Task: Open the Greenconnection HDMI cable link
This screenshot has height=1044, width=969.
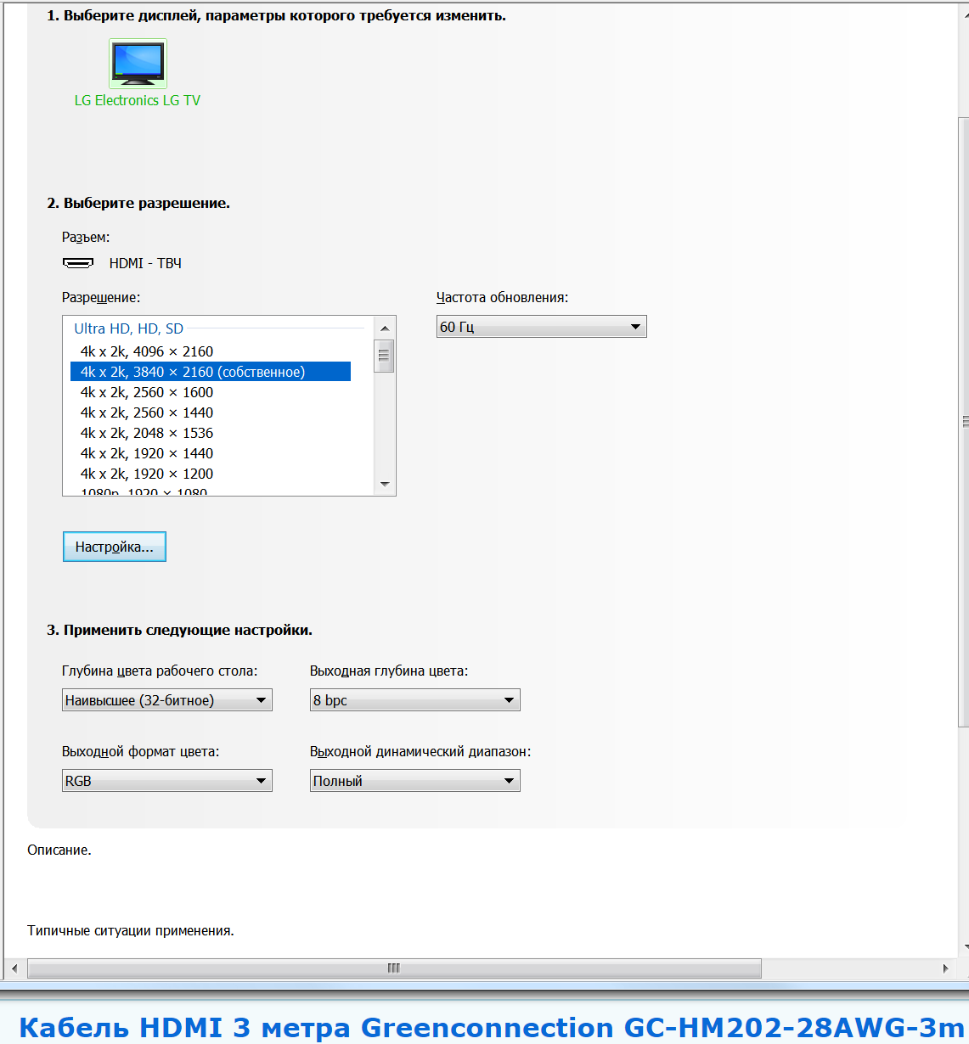Action: (x=491, y=1027)
